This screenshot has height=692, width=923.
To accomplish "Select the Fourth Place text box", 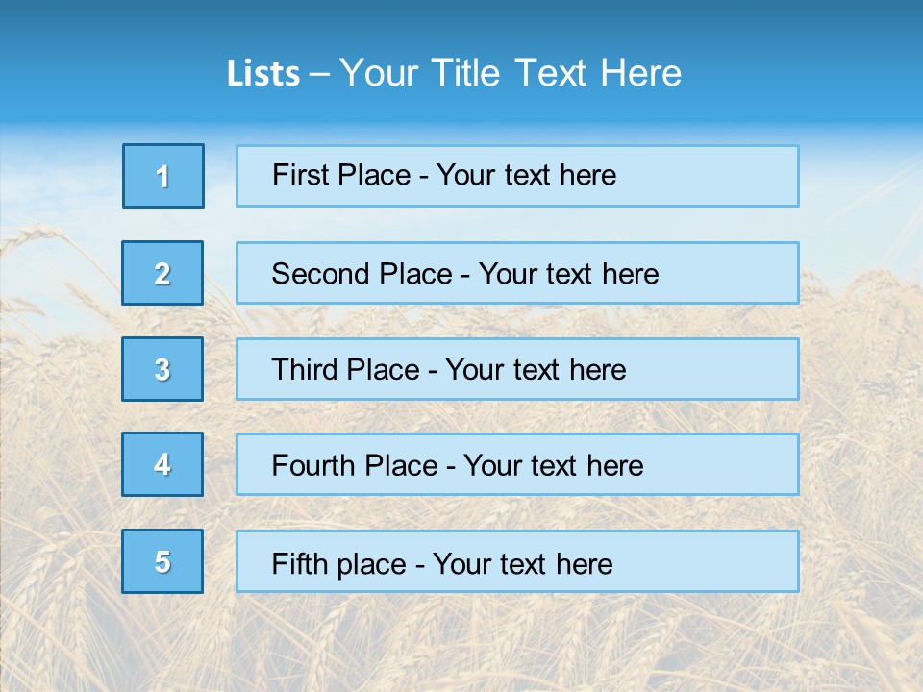I will [x=517, y=465].
